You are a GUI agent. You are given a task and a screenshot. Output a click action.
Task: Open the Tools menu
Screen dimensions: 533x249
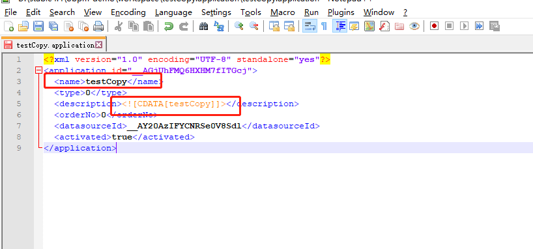click(x=251, y=12)
